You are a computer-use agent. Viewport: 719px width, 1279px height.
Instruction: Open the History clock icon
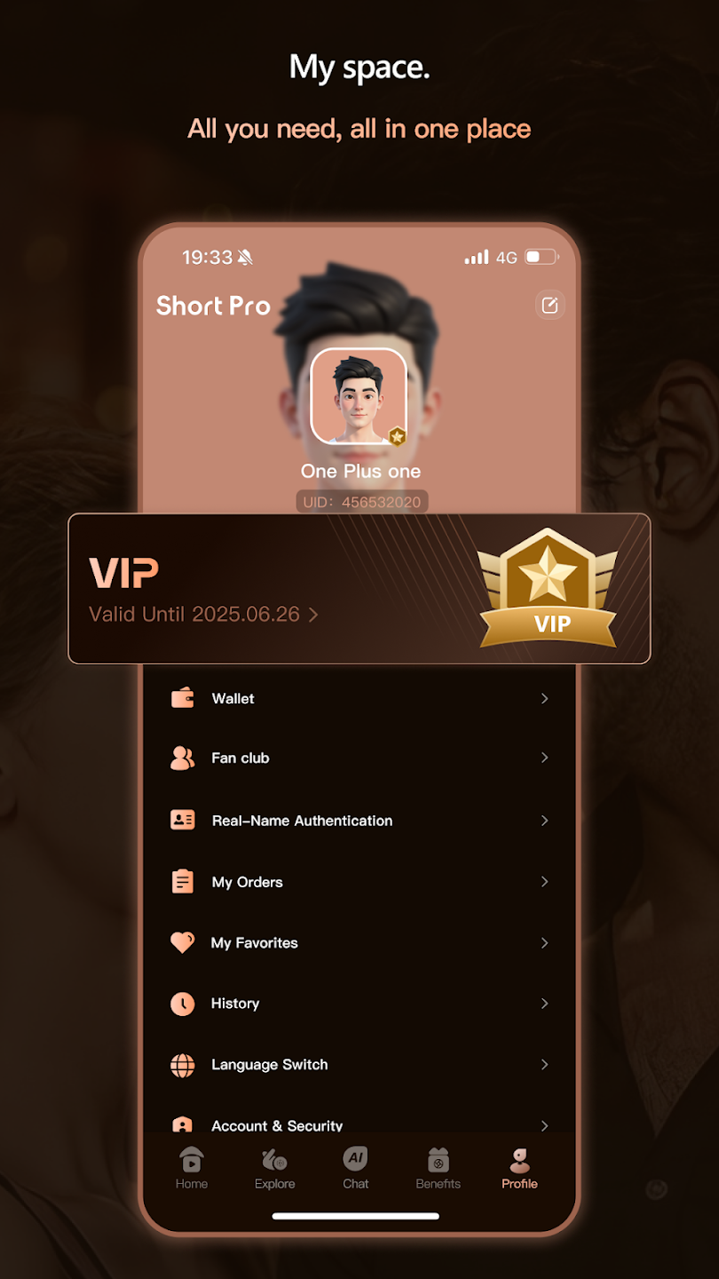[x=183, y=1004]
